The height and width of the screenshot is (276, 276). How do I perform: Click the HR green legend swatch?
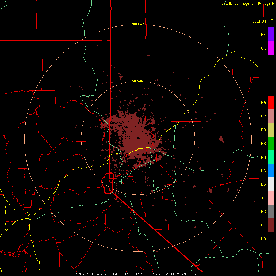pos(271,144)
